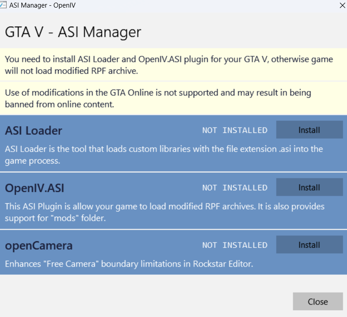The height and width of the screenshot is (317, 347).
Task: Click the ASI Loader description text
Action: click(x=164, y=154)
